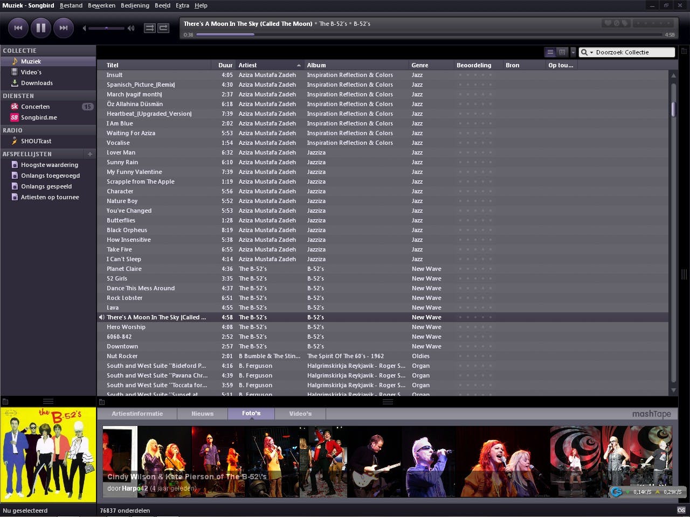Add a new playlist with plus icon
Screen dimensions: 690x517
[x=90, y=154]
